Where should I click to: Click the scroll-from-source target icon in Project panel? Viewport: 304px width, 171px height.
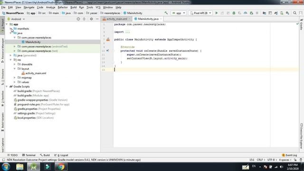pos(78,19)
